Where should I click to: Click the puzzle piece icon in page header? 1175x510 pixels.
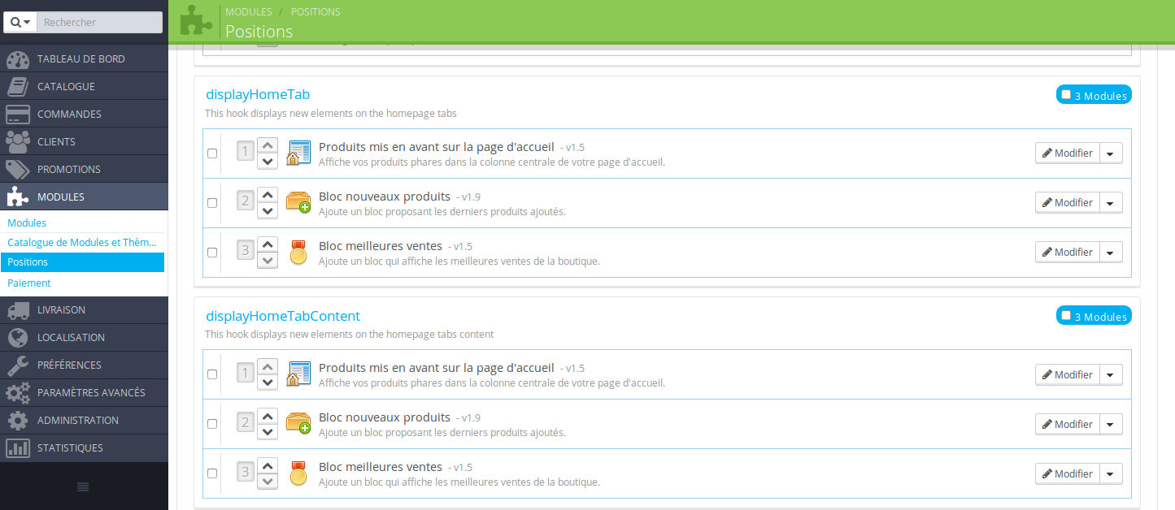tap(196, 20)
